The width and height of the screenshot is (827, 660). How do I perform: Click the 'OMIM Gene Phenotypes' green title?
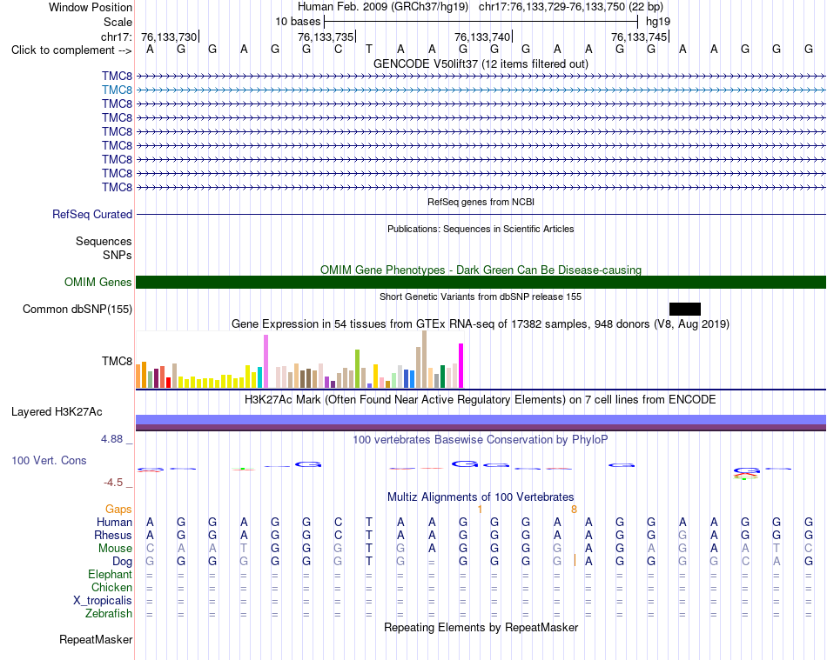click(481, 270)
